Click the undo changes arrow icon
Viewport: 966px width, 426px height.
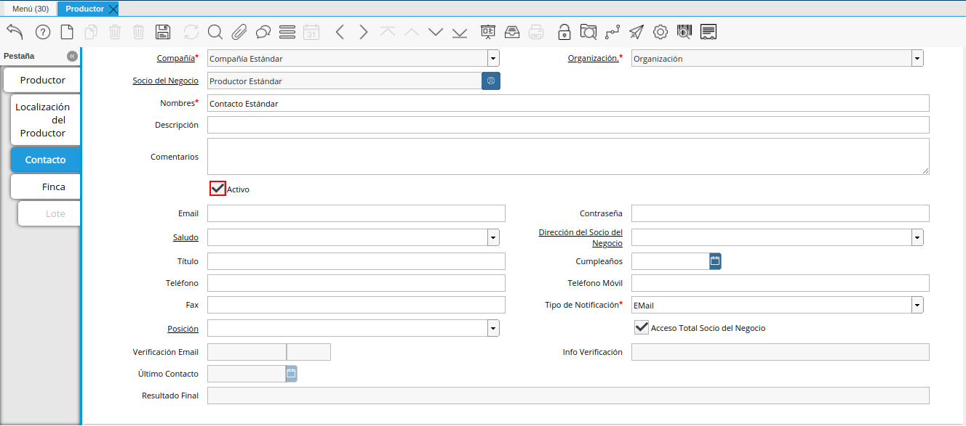point(15,32)
